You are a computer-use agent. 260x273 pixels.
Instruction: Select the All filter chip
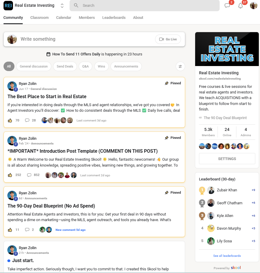click(9, 66)
